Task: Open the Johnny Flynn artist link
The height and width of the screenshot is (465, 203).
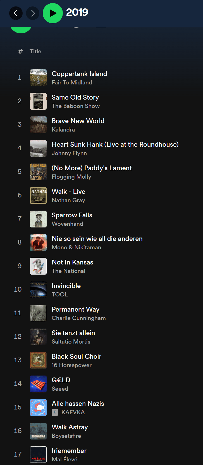Action: (x=69, y=153)
